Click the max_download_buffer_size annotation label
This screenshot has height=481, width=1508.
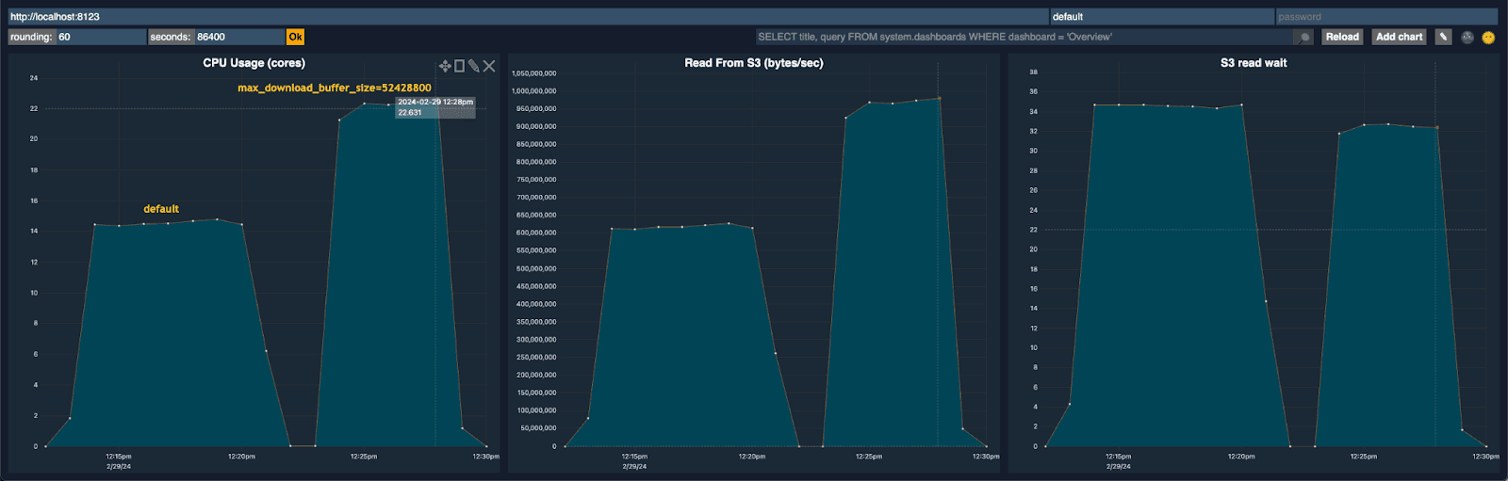pyautogui.click(x=334, y=88)
